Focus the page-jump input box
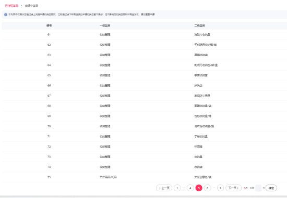Image resolution: width=287 pixels, height=198 pixels. [x=258, y=188]
